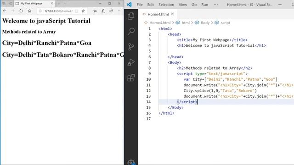Open the Run menu
Image resolution: width=294 pixels, height=165 pixels.
204,5
